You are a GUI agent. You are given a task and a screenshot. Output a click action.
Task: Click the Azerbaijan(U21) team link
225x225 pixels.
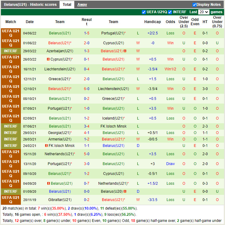tap(60, 51)
